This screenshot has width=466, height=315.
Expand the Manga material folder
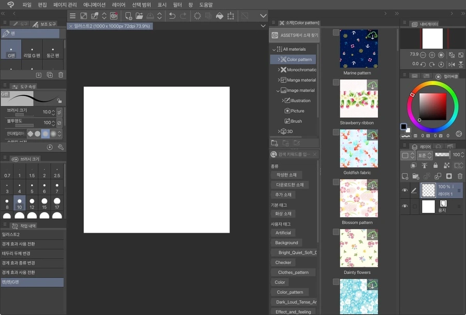(279, 80)
